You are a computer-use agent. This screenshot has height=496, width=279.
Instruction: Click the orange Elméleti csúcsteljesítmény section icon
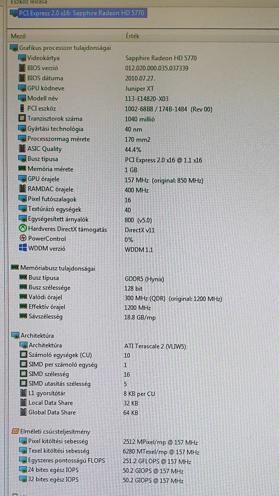pos(15,431)
